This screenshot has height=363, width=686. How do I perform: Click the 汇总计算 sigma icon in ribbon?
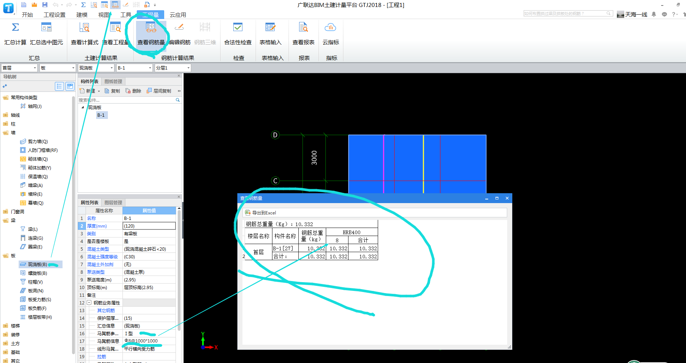point(15,27)
